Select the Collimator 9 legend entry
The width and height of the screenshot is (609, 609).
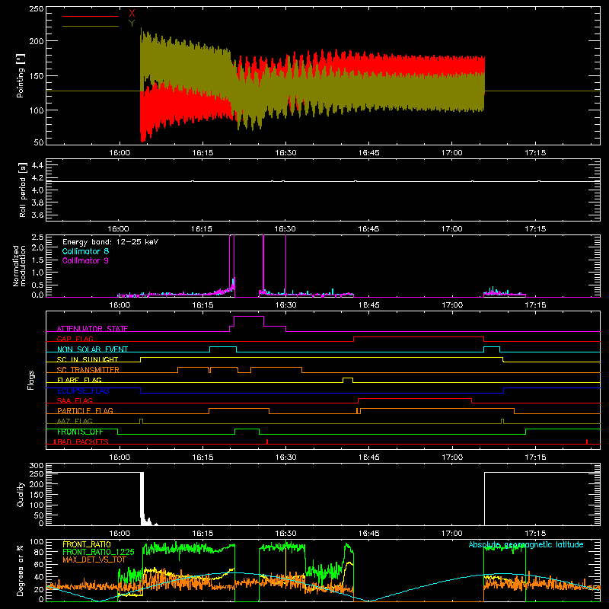(x=85, y=260)
